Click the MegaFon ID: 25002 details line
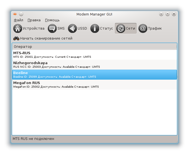189x154 pixels. pos(56,87)
